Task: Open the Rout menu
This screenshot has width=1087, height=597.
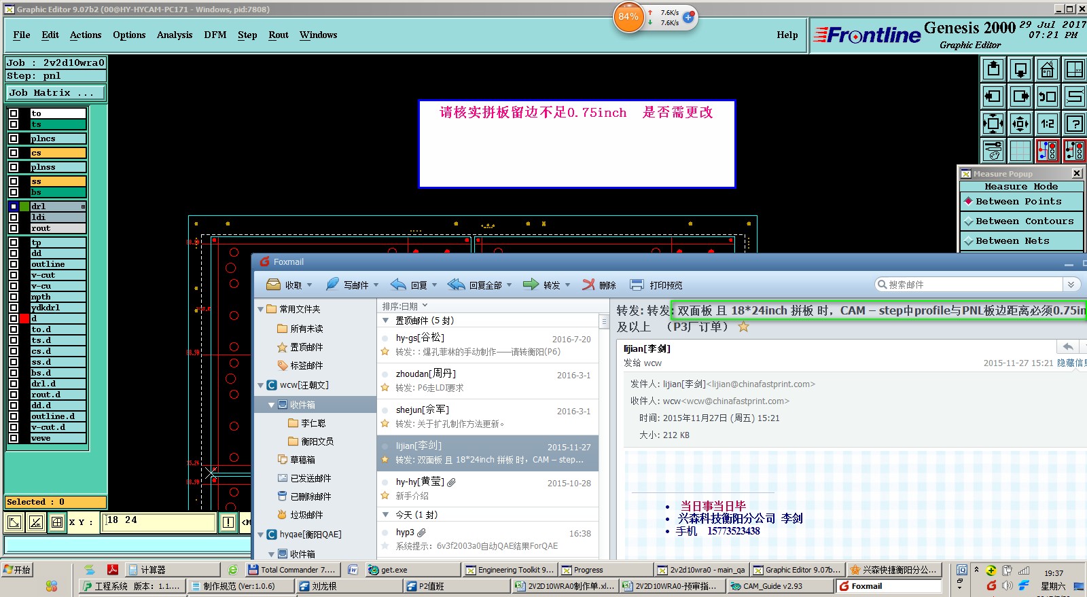Action: 279,35
